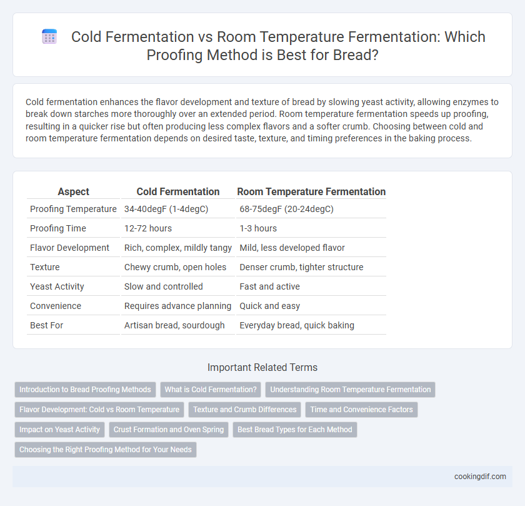This screenshot has width=525, height=506.
Task: Open Crust Formation and Oven Spring tag
Action: coord(169,430)
